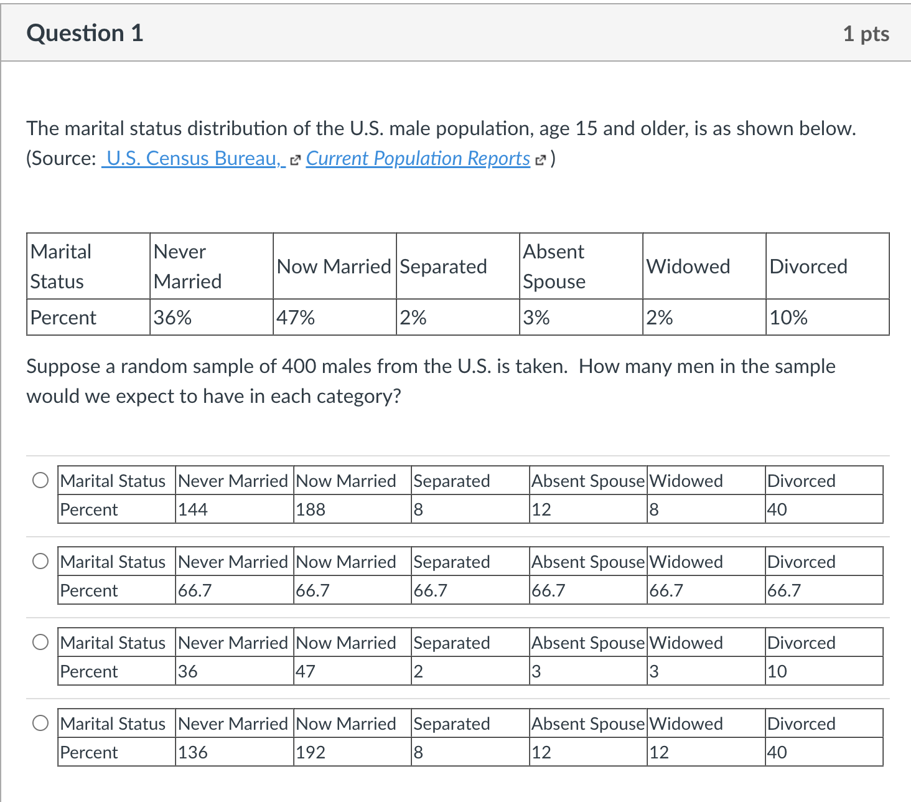
Task: Open the Current Population Reports link
Action: pyautogui.click(x=417, y=158)
